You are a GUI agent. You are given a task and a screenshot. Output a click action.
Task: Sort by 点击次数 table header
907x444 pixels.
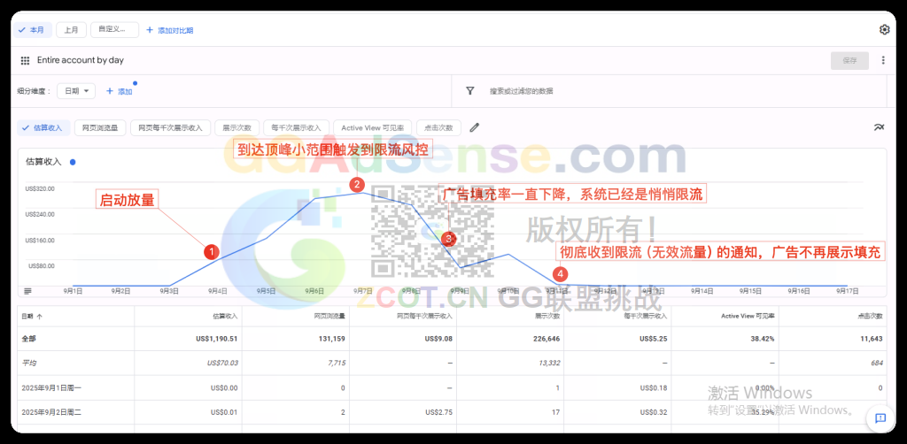872,316
